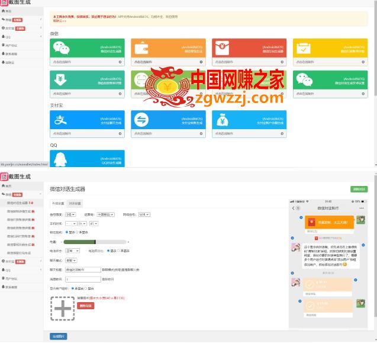
Task: Click the chat title input field
Action: pyautogui.click(x=83, y=270)
